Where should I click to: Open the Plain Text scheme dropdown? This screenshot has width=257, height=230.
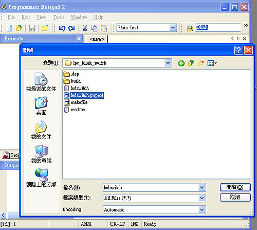coord(173,28)
